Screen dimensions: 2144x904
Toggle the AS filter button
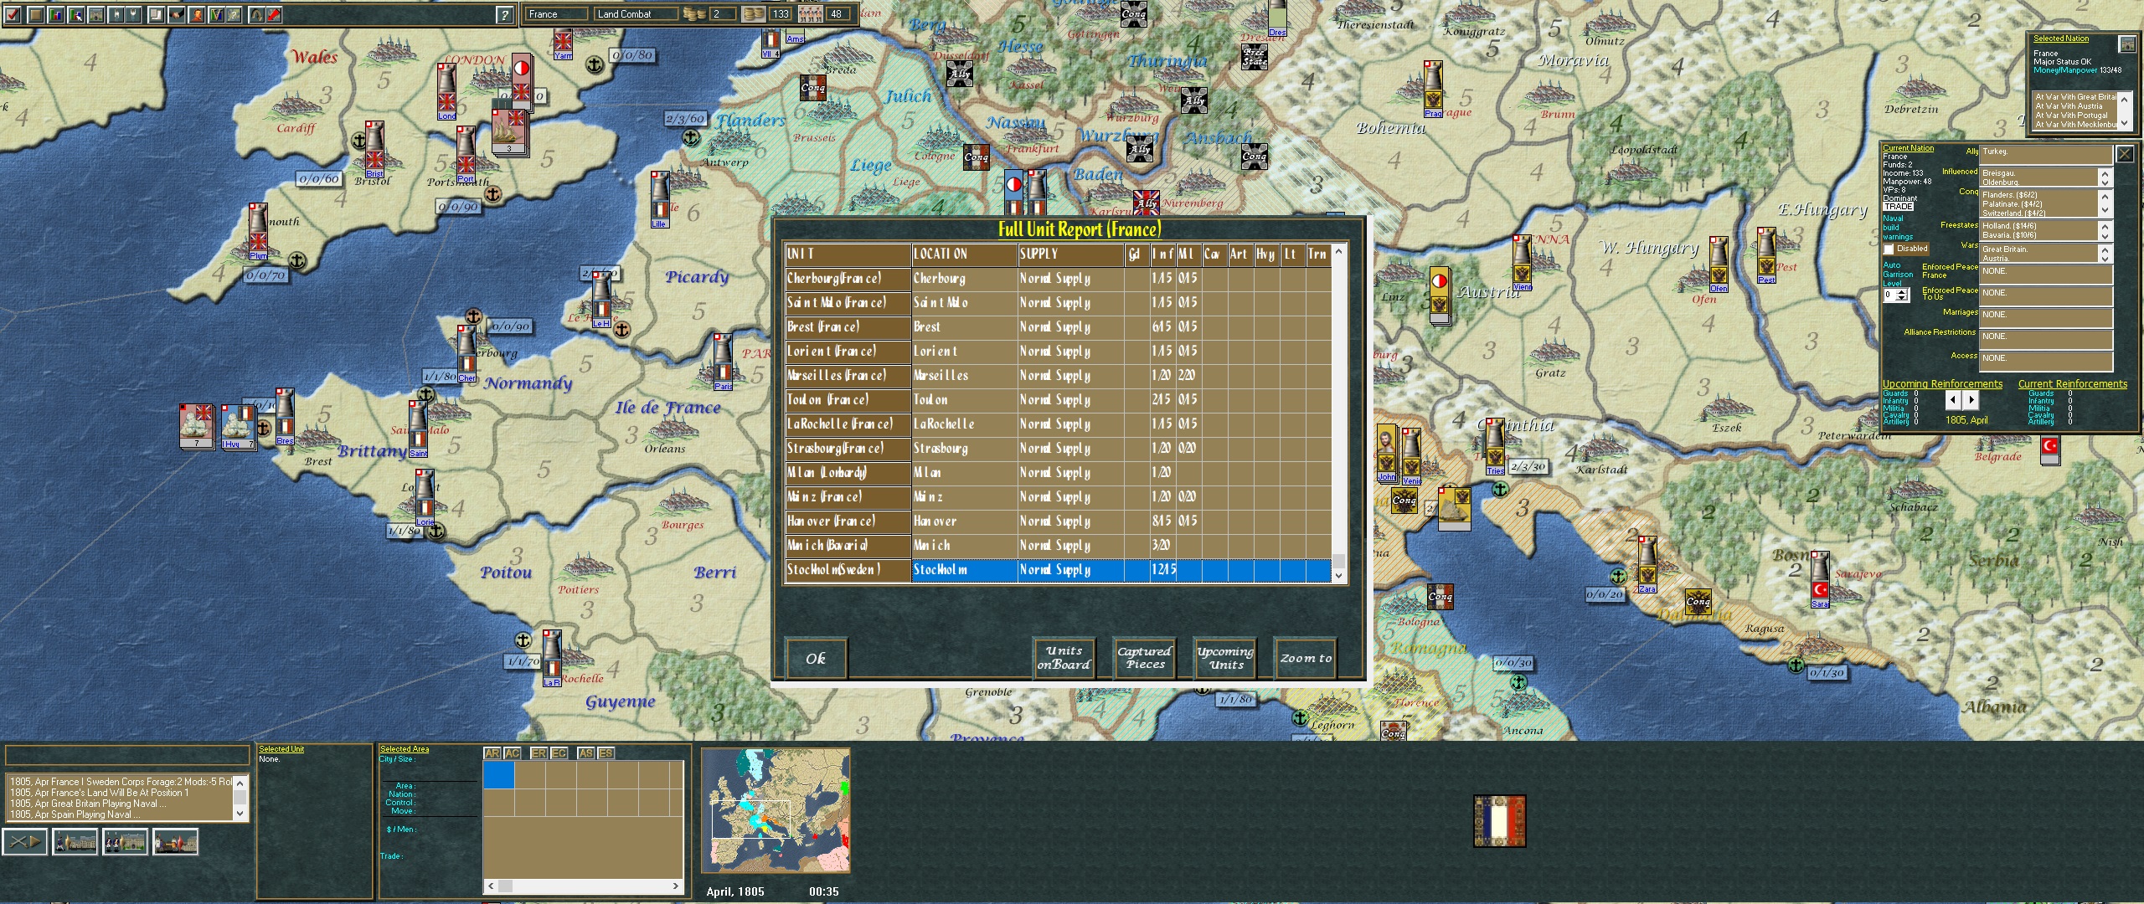[585, 753]
